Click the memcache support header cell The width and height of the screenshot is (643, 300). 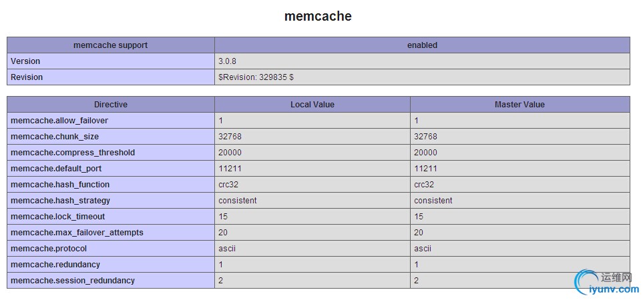click(110, 45)
